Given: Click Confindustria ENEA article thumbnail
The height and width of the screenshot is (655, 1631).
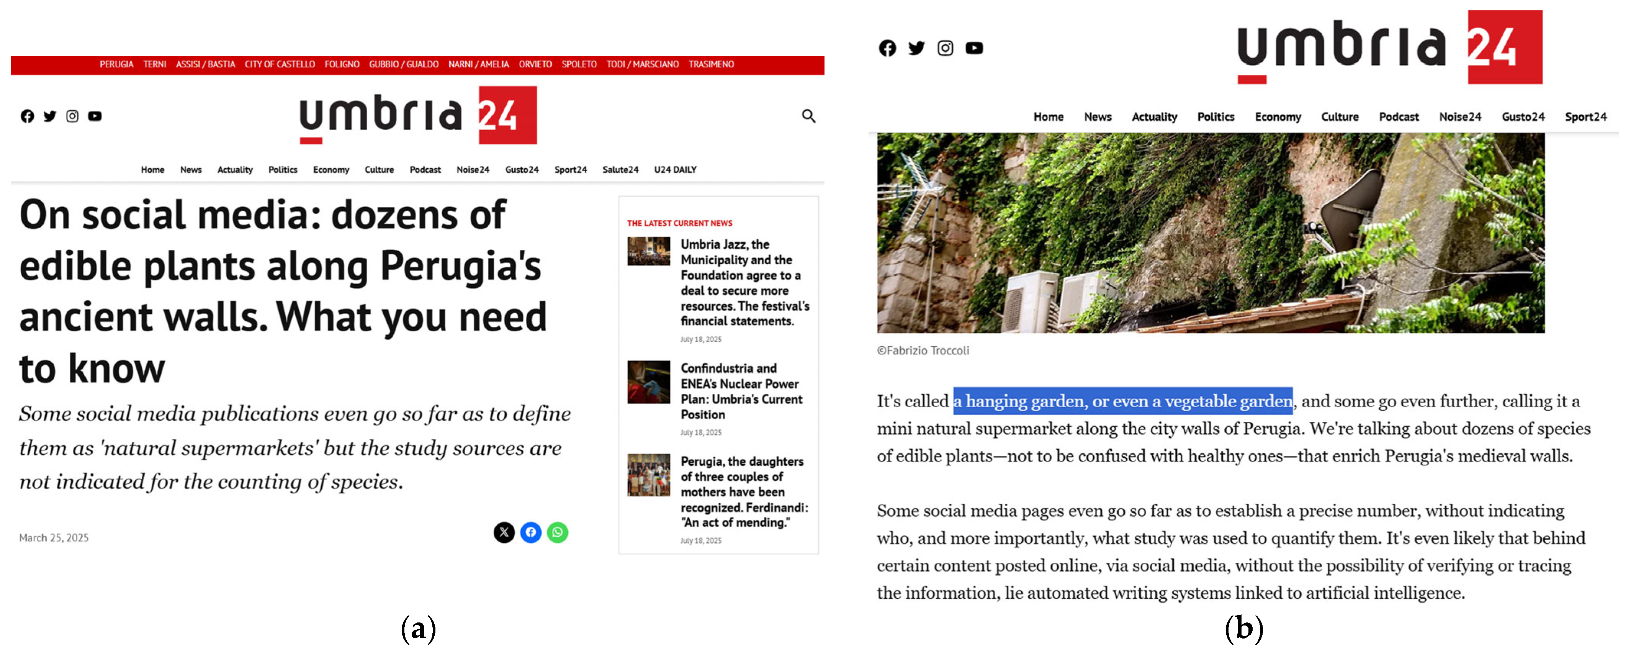Looking at the screenshot, I should click(648, 383).
